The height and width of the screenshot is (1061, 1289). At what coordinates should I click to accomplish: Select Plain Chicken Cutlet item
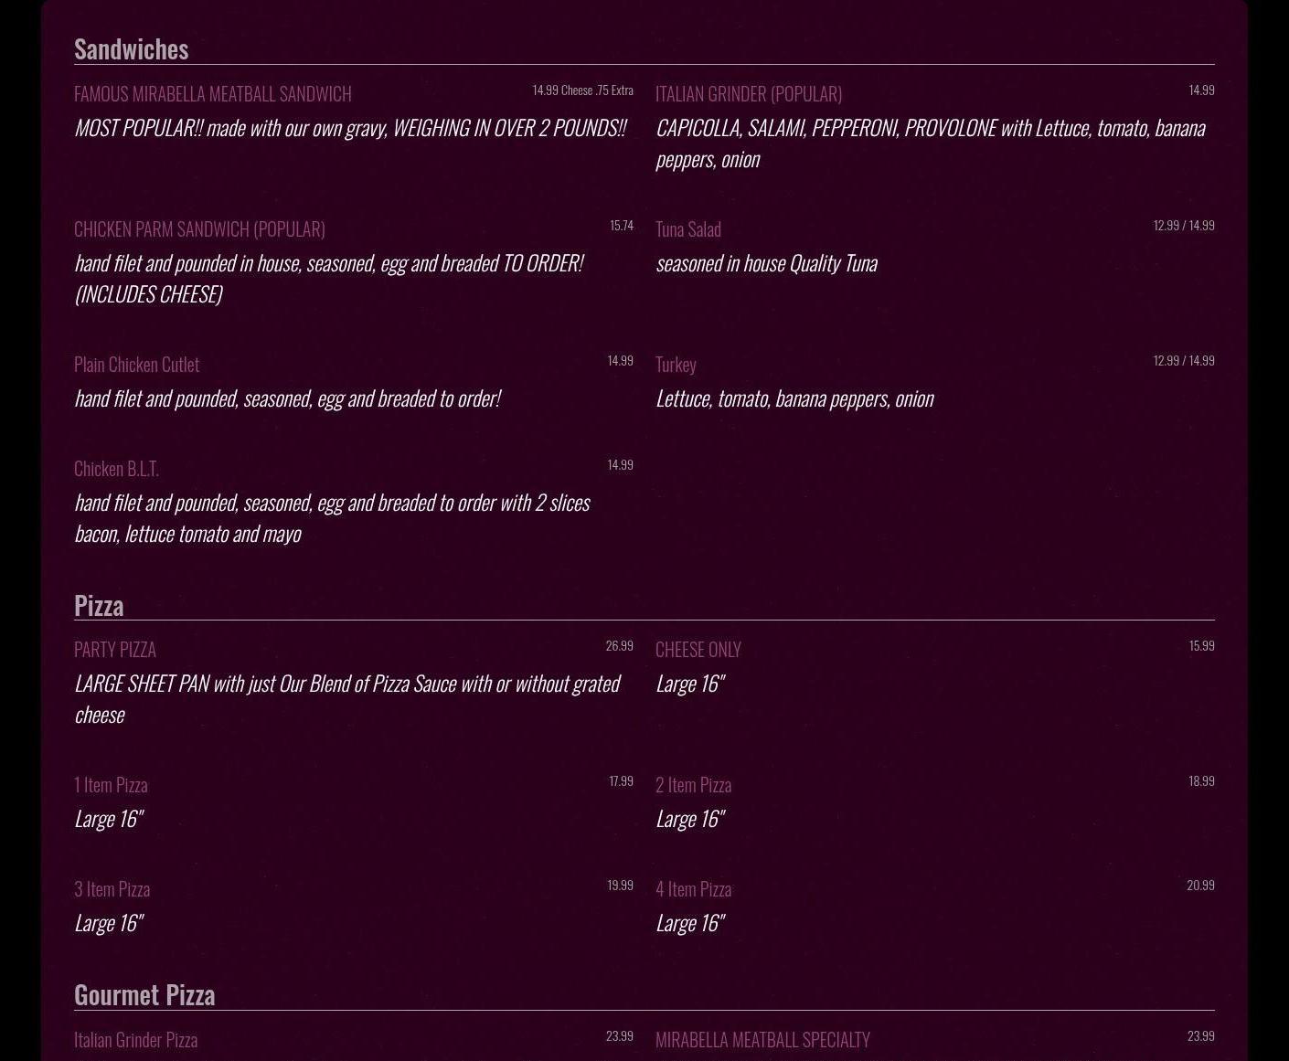tap(136, 365)
